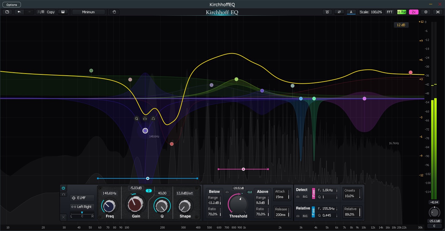Select the lime green node near 850Hz
The height and width of the screenshot is (231, 445).
[236, 79]
